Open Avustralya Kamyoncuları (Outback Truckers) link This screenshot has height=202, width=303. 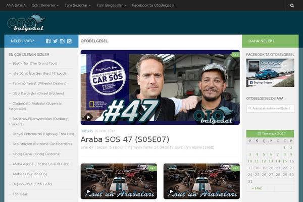38,121
